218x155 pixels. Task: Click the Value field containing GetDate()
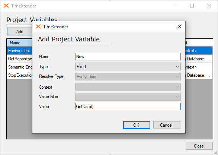[128, 107]
